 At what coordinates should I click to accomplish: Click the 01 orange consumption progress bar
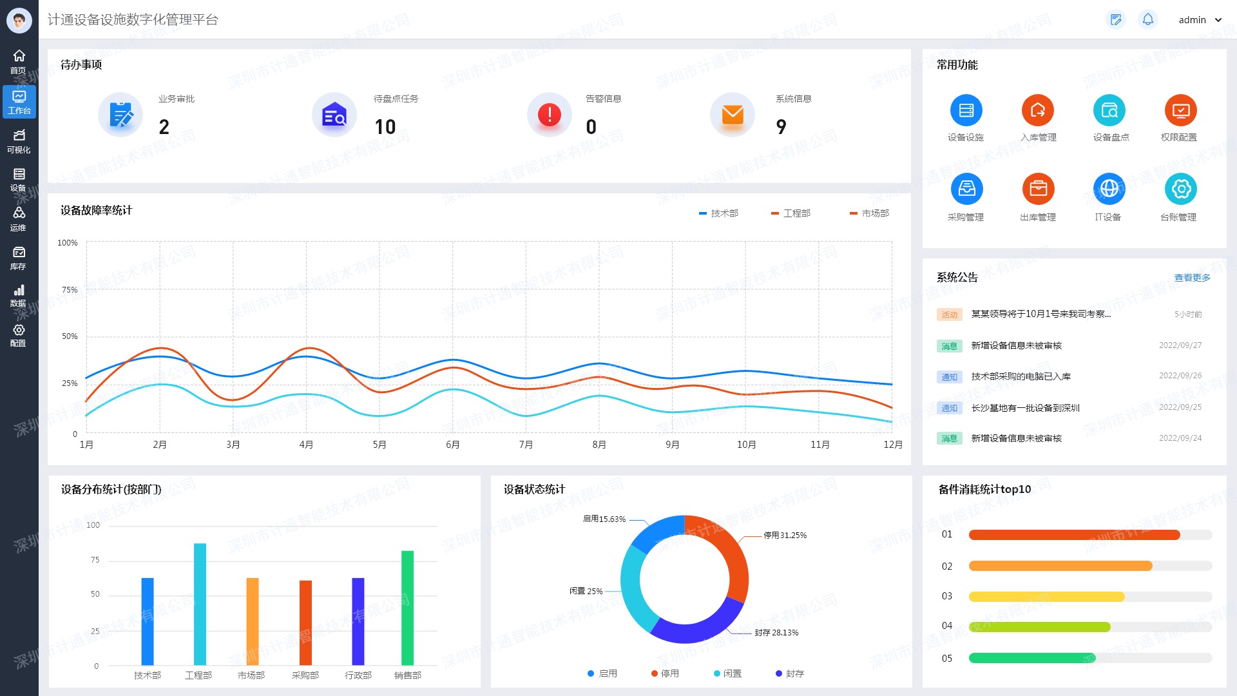[1074, 535]
